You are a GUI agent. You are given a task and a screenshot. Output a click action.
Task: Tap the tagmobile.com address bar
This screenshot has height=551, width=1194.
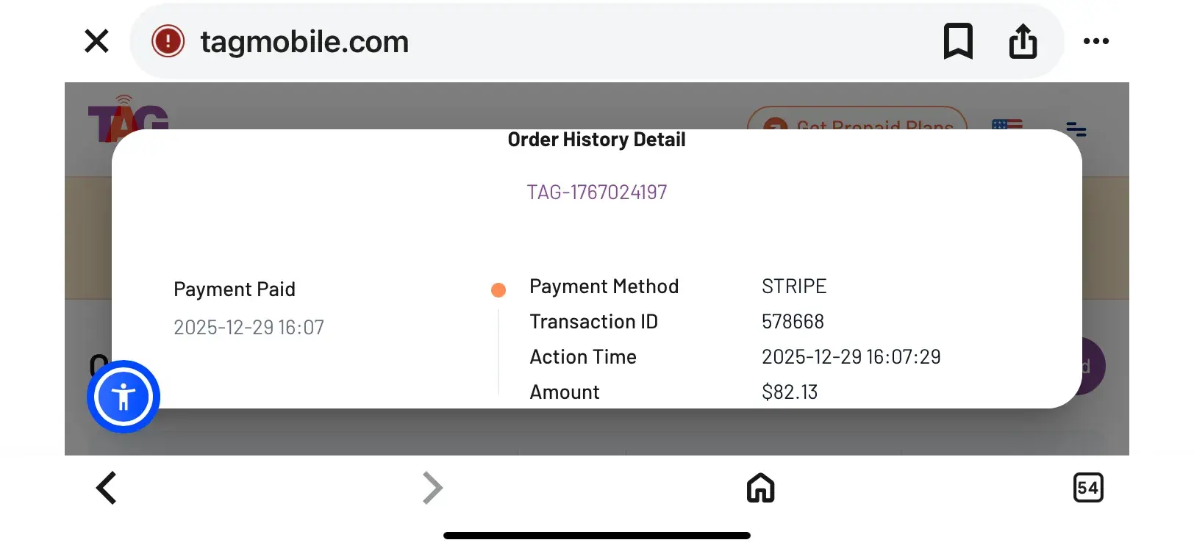tap(515, 42)
